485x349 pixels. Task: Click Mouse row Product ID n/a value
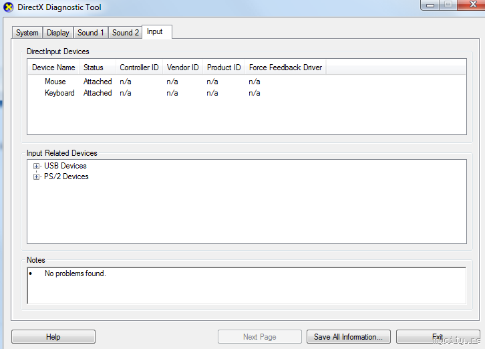point(212,82)
